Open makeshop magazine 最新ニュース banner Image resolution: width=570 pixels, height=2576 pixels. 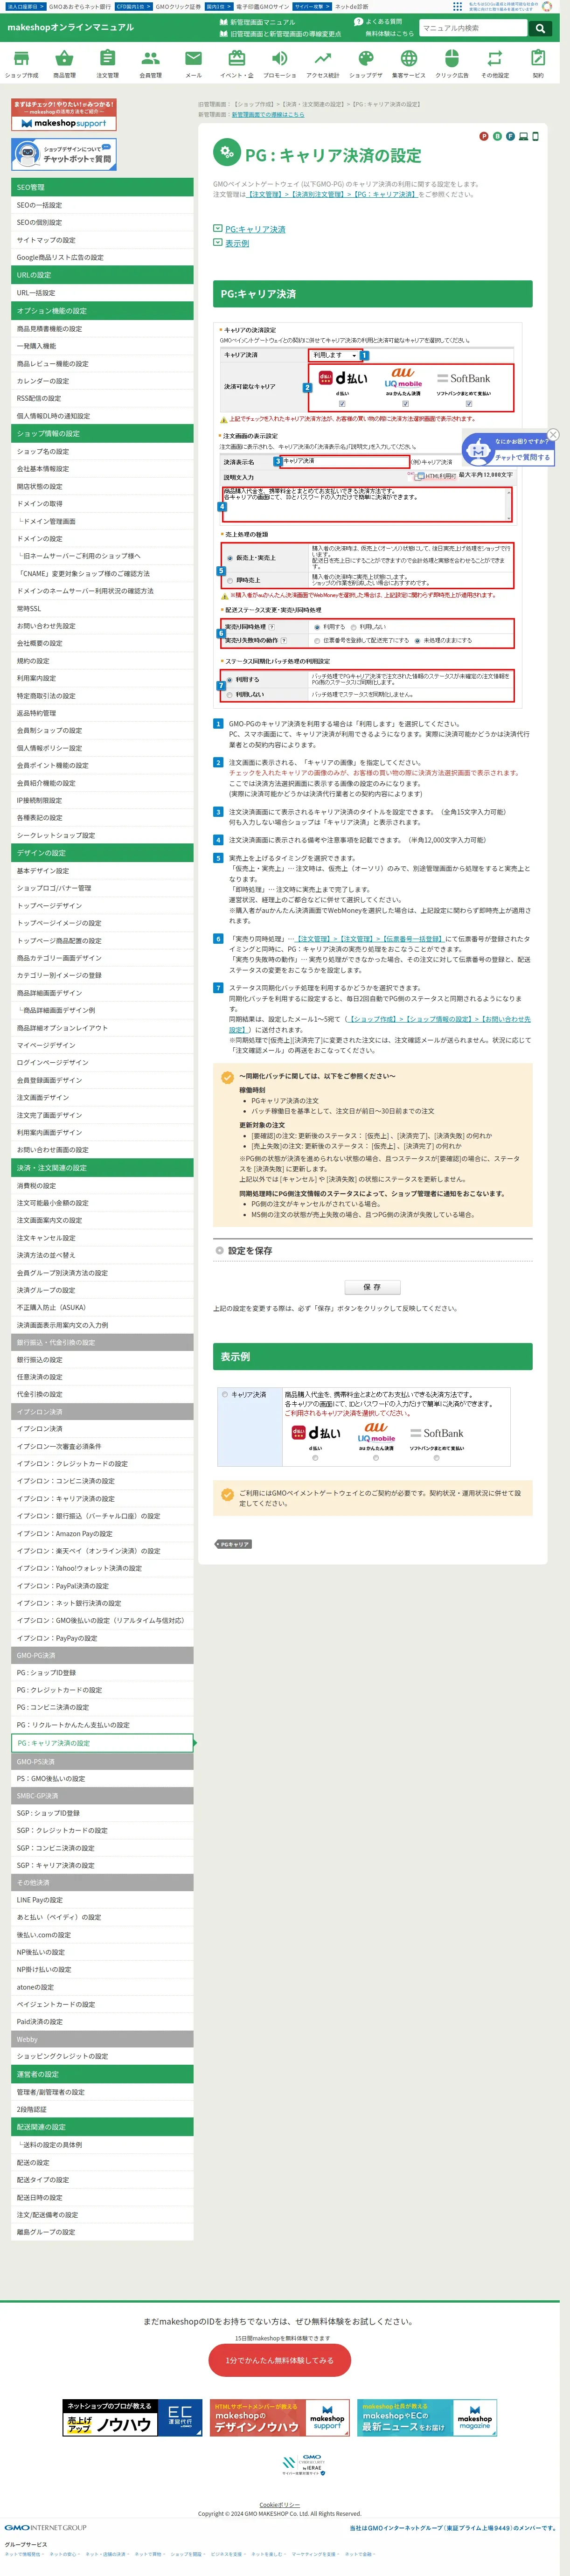pos(427,2419)
